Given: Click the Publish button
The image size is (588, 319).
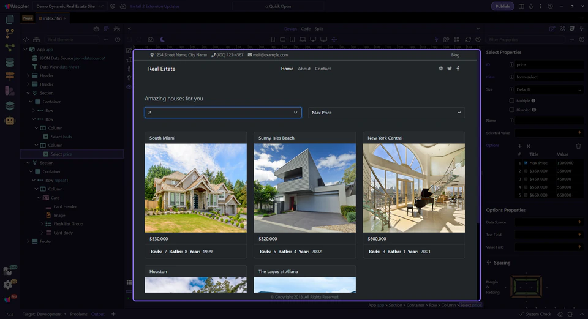Looking at the screenshot, I should [502, 6].
